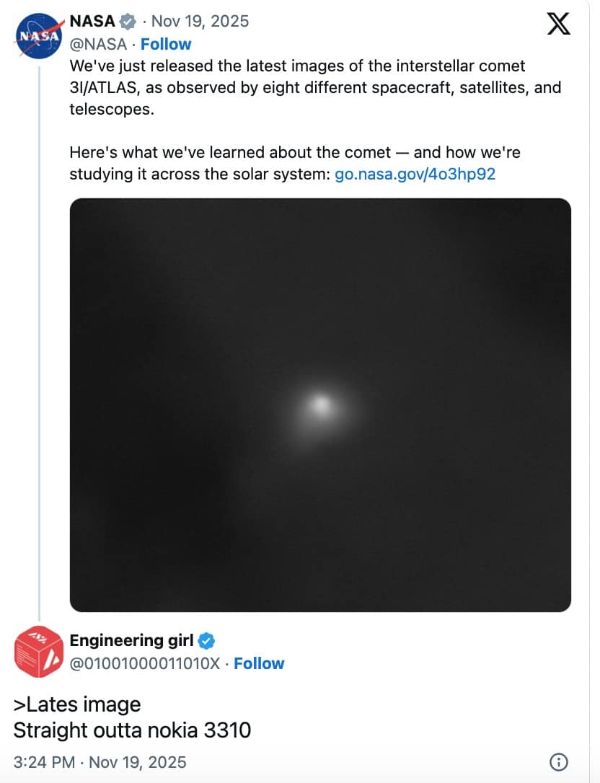Follow the Engineering girl account
The image size is (600, 783).
(260, 663)
